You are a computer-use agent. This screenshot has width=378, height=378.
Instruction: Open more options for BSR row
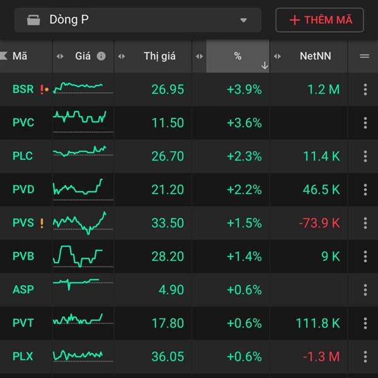click(x=365, y=89)
